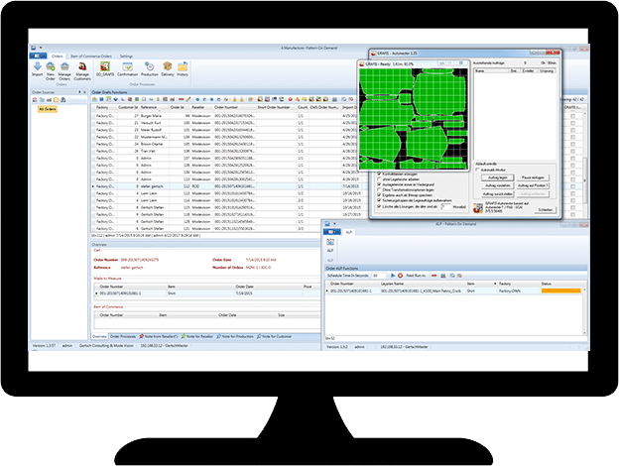Click the New Order icon

pos(50,69)
